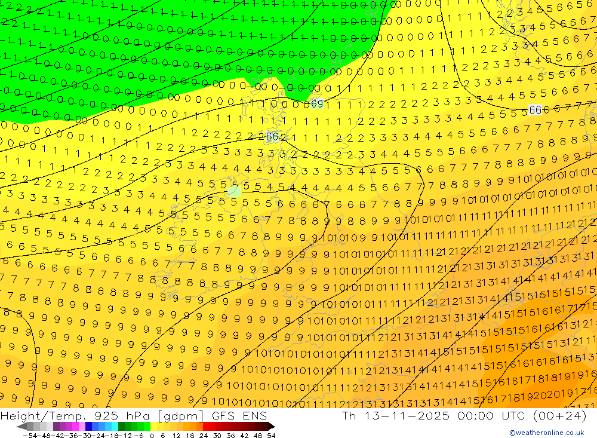This screenshot has height=438, width=597.
Task: Click the weatheronline.co.uk copyright link
Action: coord(547,433)
